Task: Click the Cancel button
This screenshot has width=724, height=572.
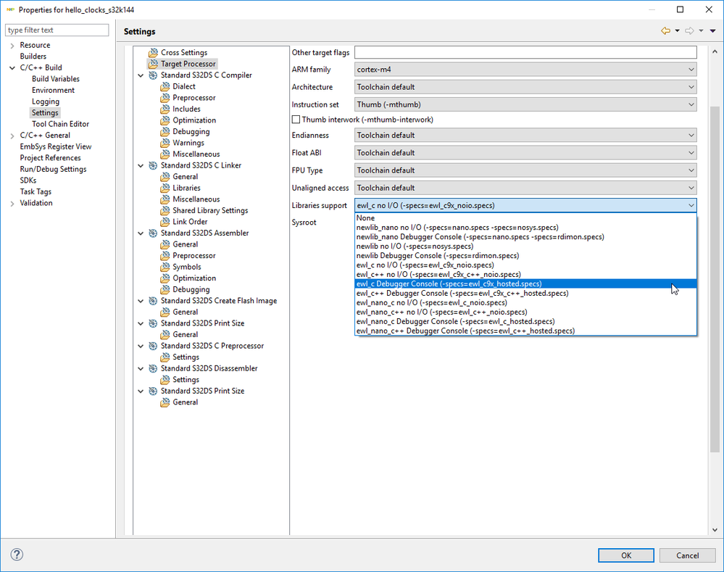Action: (x=687, y=555)
